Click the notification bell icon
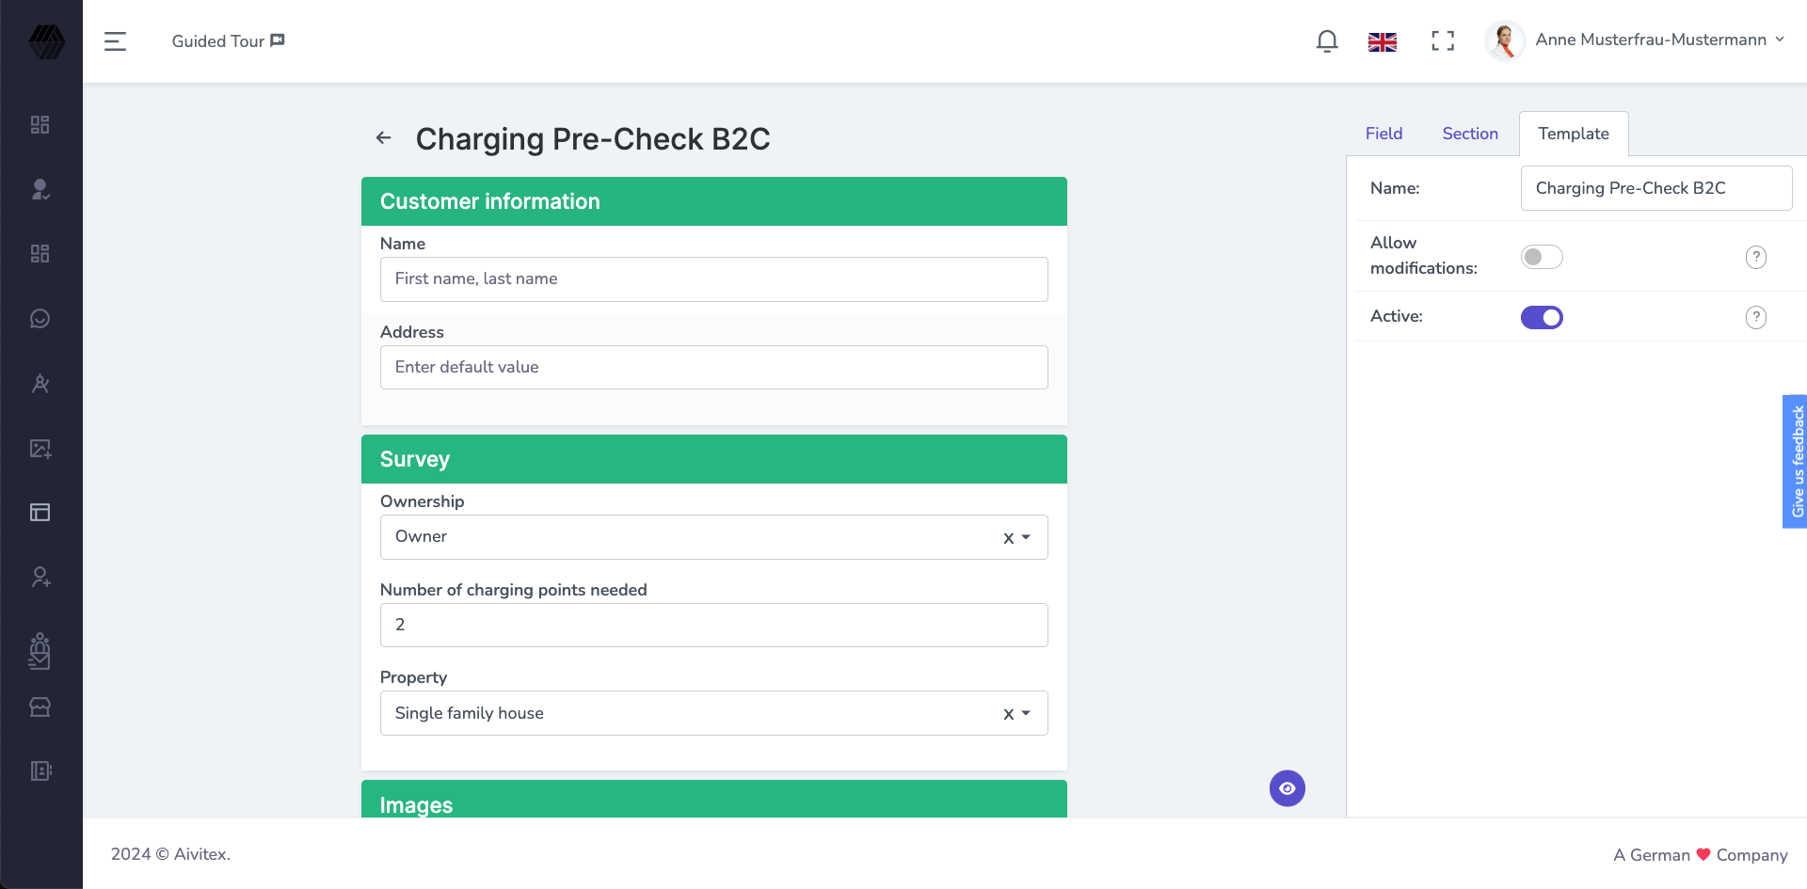 1326,40
